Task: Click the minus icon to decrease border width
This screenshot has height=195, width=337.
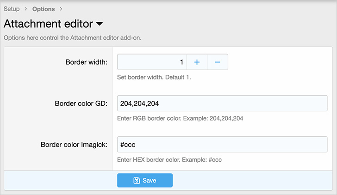Action: pos(218,62)
